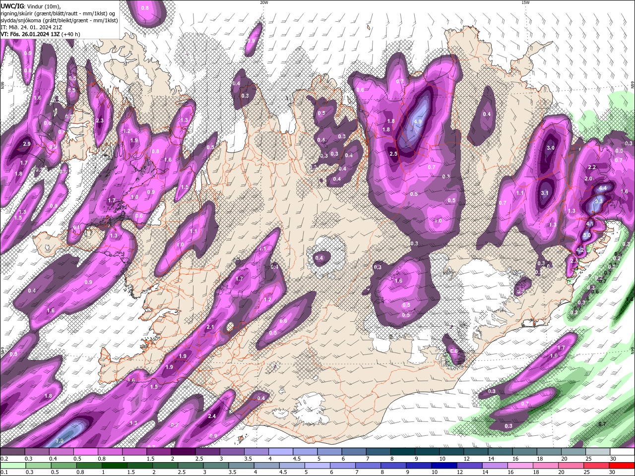Click the 4.1 value on the map
This screenshot has height=476, width=635.
point(590,224)
